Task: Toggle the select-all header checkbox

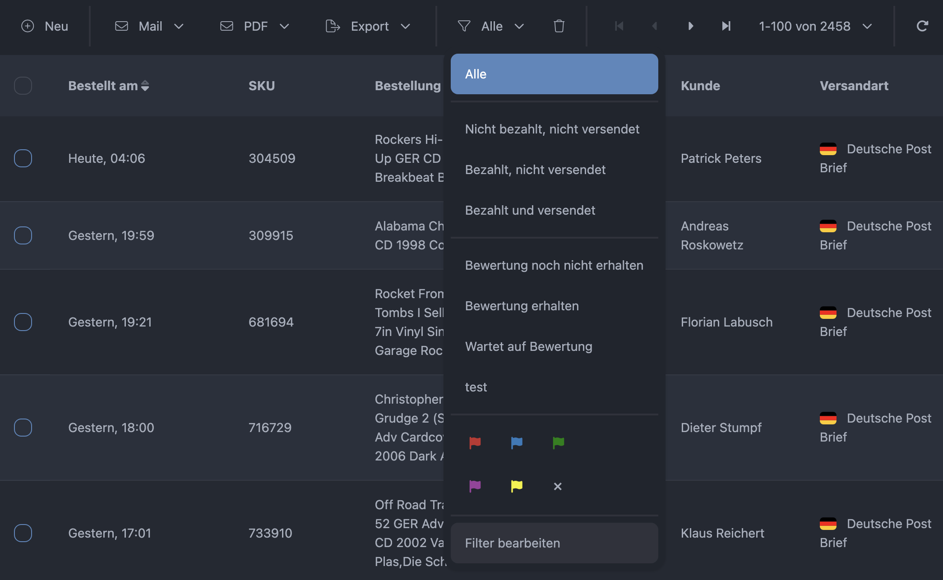Action: pyautogui.click(x=23, y=86)
